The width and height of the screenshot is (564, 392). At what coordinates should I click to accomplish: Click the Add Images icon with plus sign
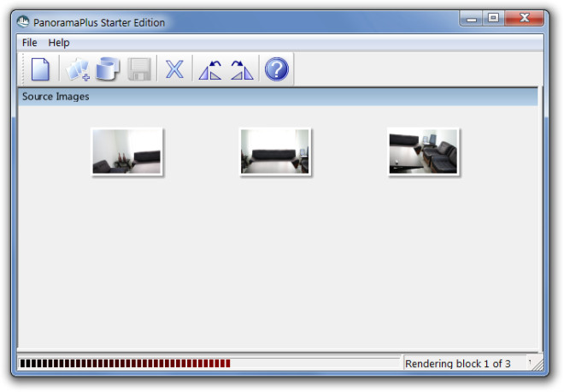(78, 69)
